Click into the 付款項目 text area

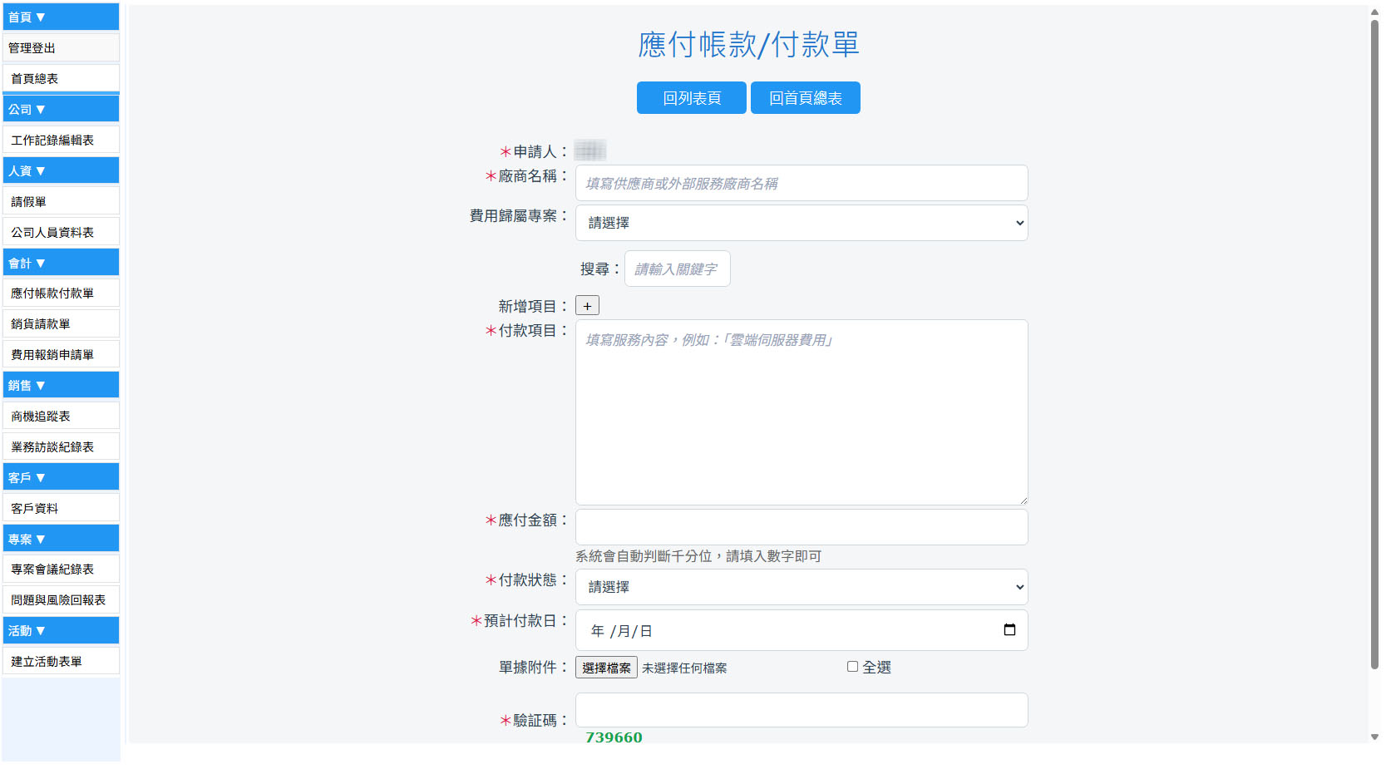point(802,412)
